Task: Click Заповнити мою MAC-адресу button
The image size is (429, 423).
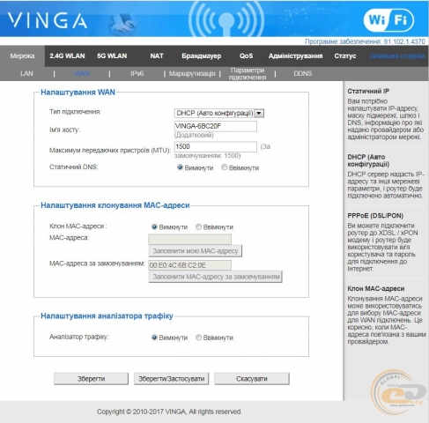Action: pos(196,251)
